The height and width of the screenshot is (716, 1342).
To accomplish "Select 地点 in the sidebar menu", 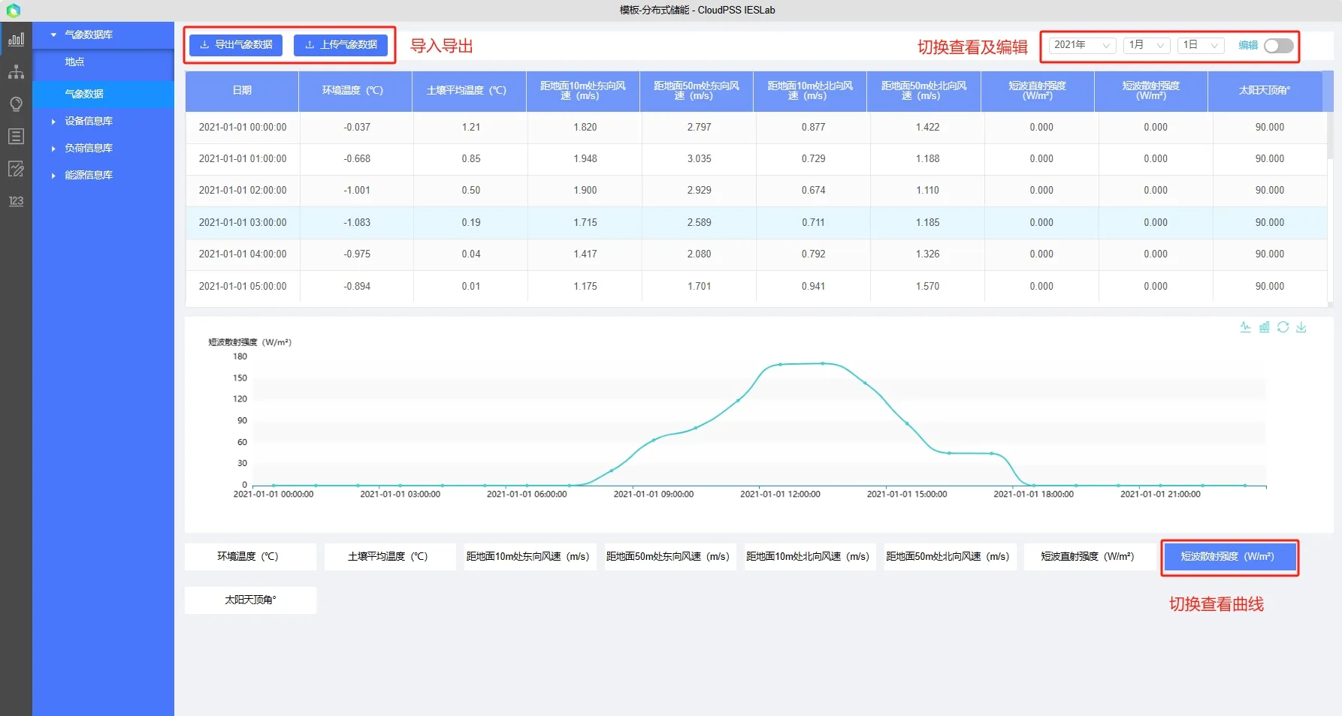I will click(x=104, y=62).
